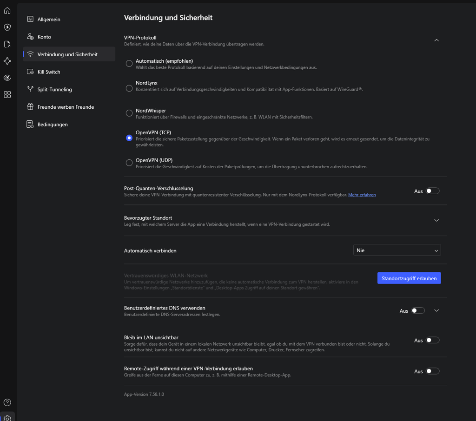Click the Konto account icon
The width and height of the screenshot is (476, 421).
(30, 37)
